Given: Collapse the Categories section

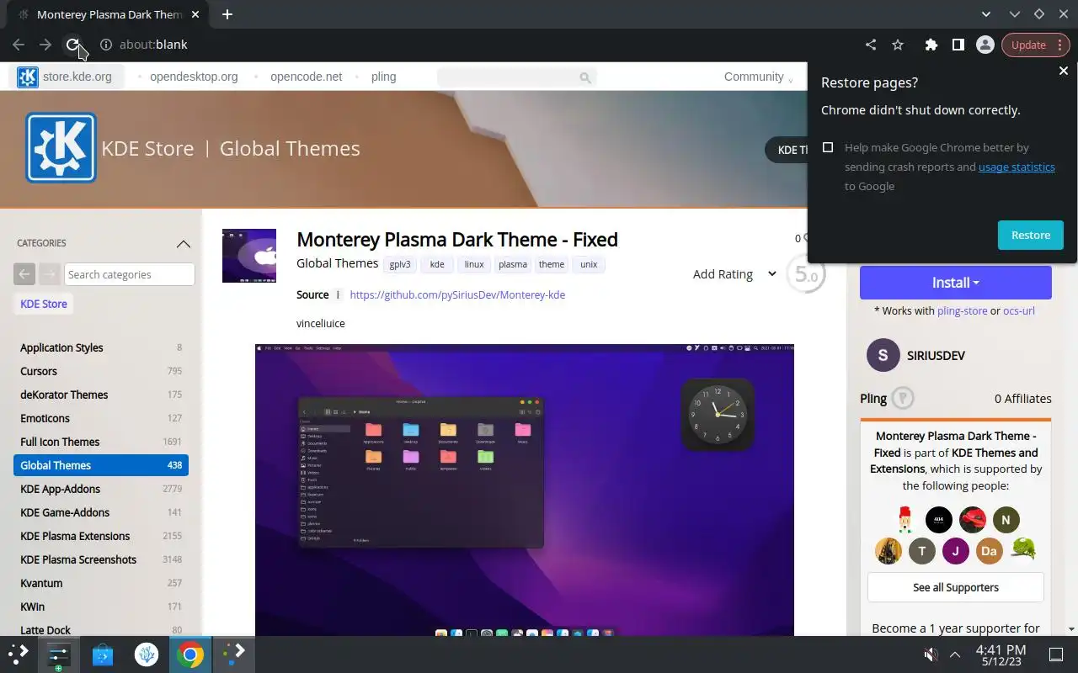Looking at the screenshot, I should [x=183, y=243].
